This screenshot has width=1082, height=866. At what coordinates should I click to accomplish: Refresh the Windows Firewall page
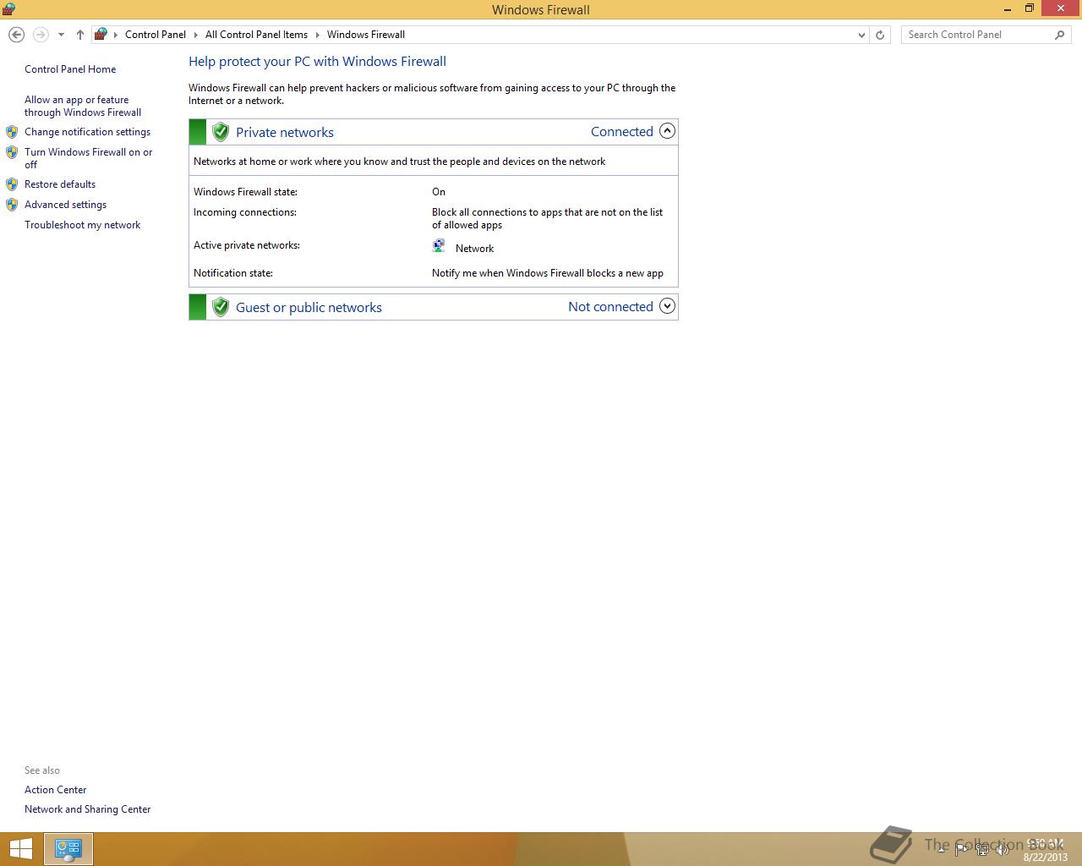[x=880, y=35]
